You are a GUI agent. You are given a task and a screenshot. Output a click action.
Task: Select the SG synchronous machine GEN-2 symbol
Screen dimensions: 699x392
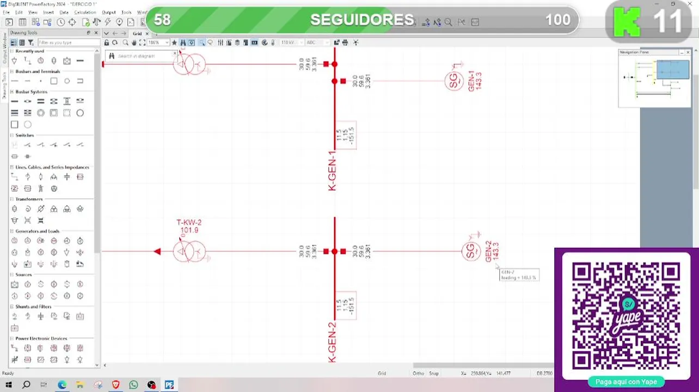coord(471,251)
